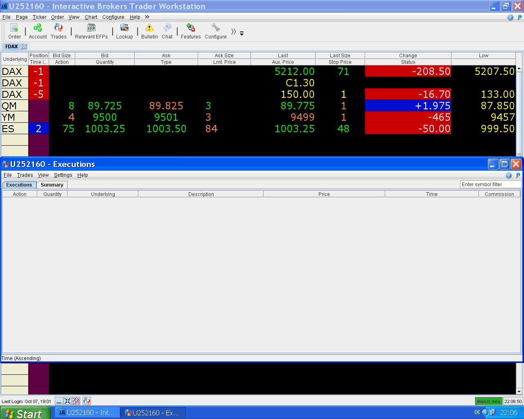Close the FDAX tab with its X
524x419 pixels.
coord(25,47)
